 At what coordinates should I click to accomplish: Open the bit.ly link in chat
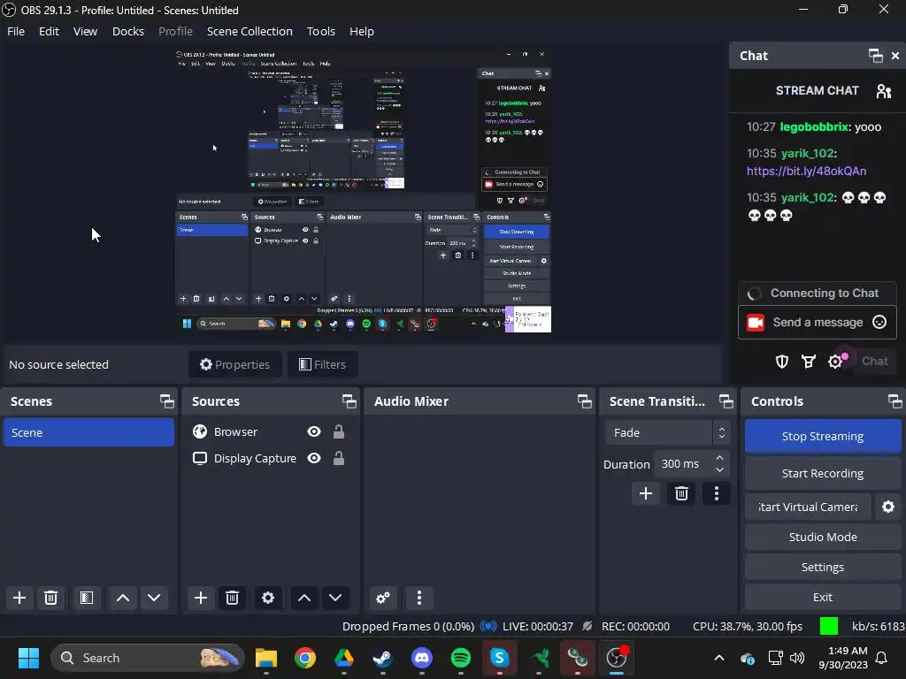[x=806, y=171]
